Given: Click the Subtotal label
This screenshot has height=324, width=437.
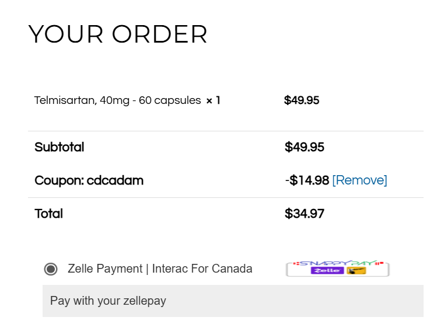Looking at the screenshot, I should point(59,147).
